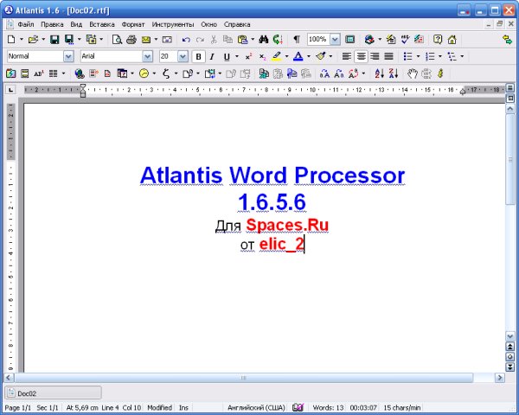Click Words: 13 counter in status bar
The image size is (519, 415).
tap(328, 407)
